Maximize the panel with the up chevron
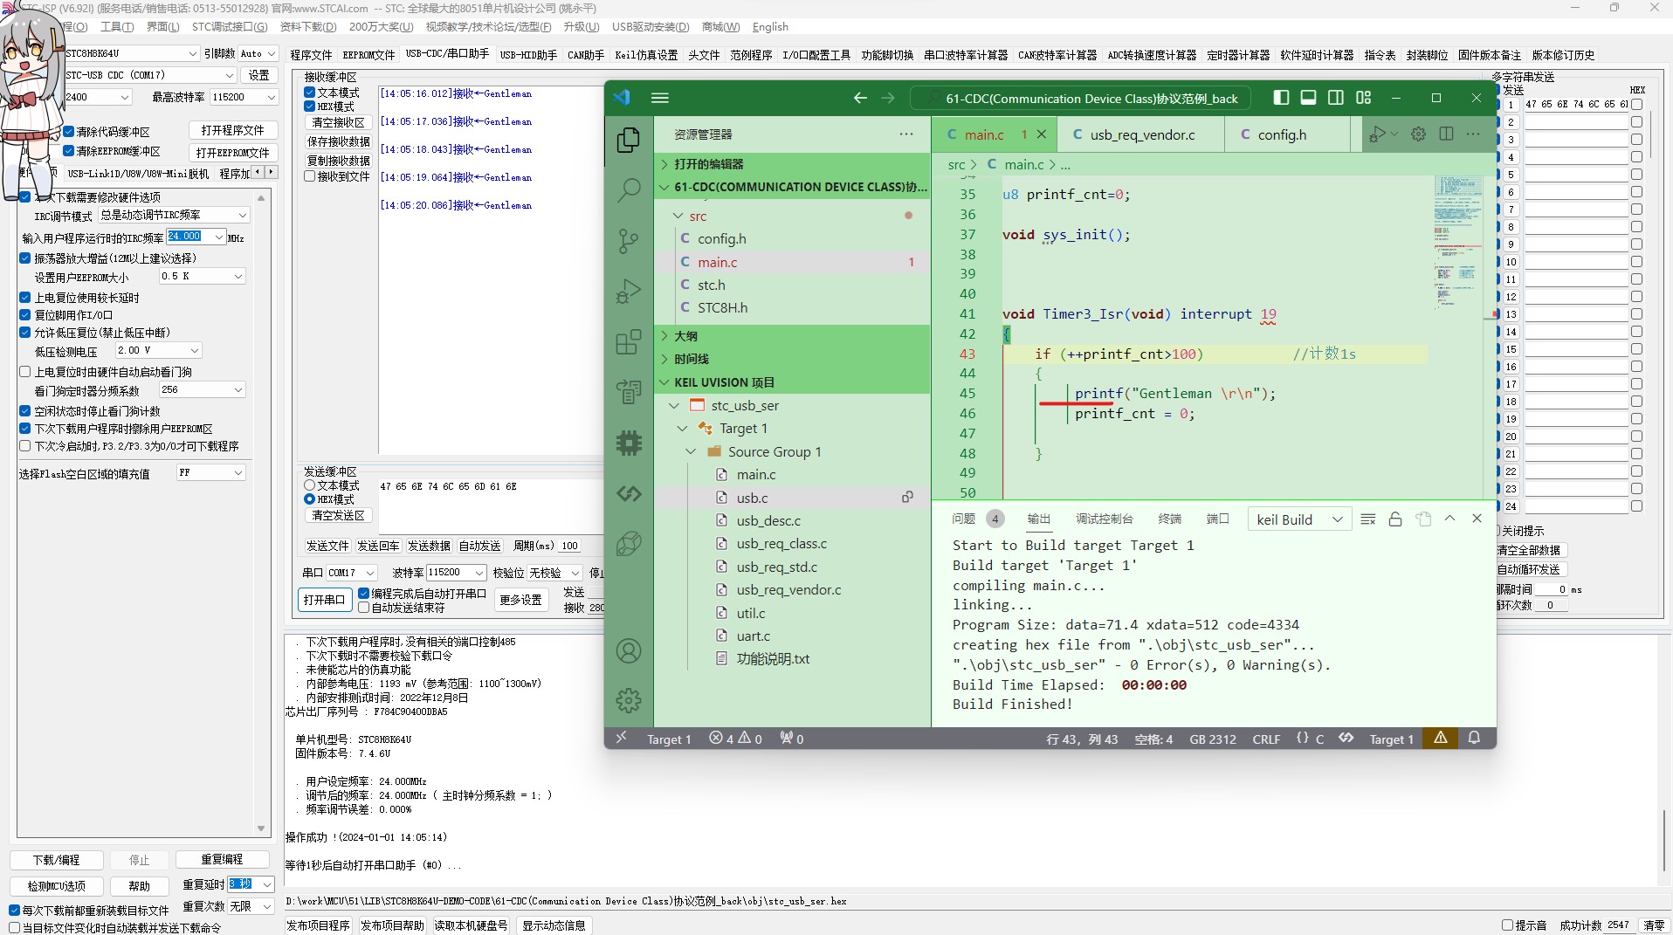The height and width of the screenshot is (935, 1673). (1449, 519)
